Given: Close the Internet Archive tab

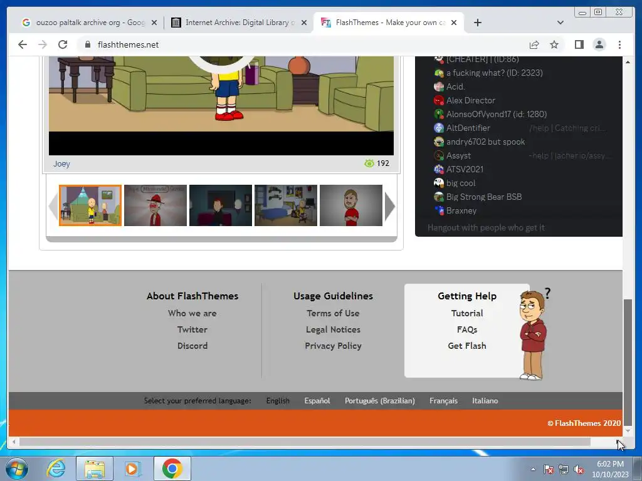Looking at the screenshot, I should click(304, 23).
